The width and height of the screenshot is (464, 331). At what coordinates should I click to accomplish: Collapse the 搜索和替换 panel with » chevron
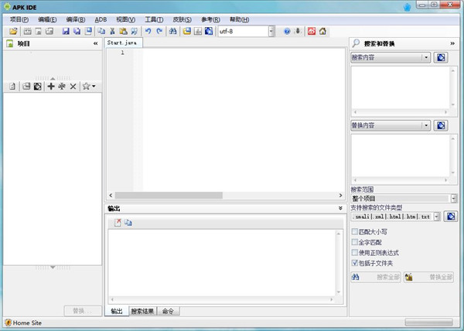pyautogui.click(x=452, y=43)
